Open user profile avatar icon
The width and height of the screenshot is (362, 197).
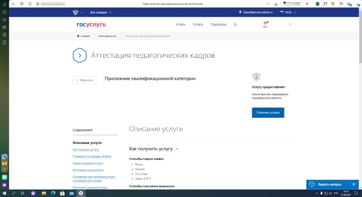coord(265,25)
